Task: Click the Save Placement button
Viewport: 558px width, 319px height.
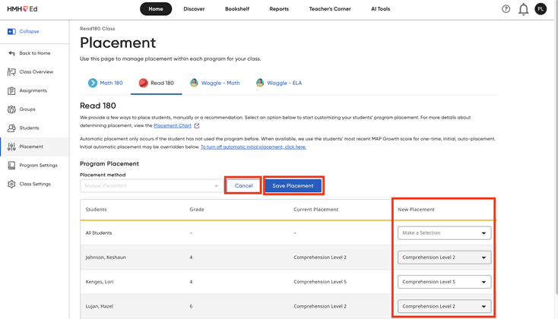Action: click(x=293, y=185)
